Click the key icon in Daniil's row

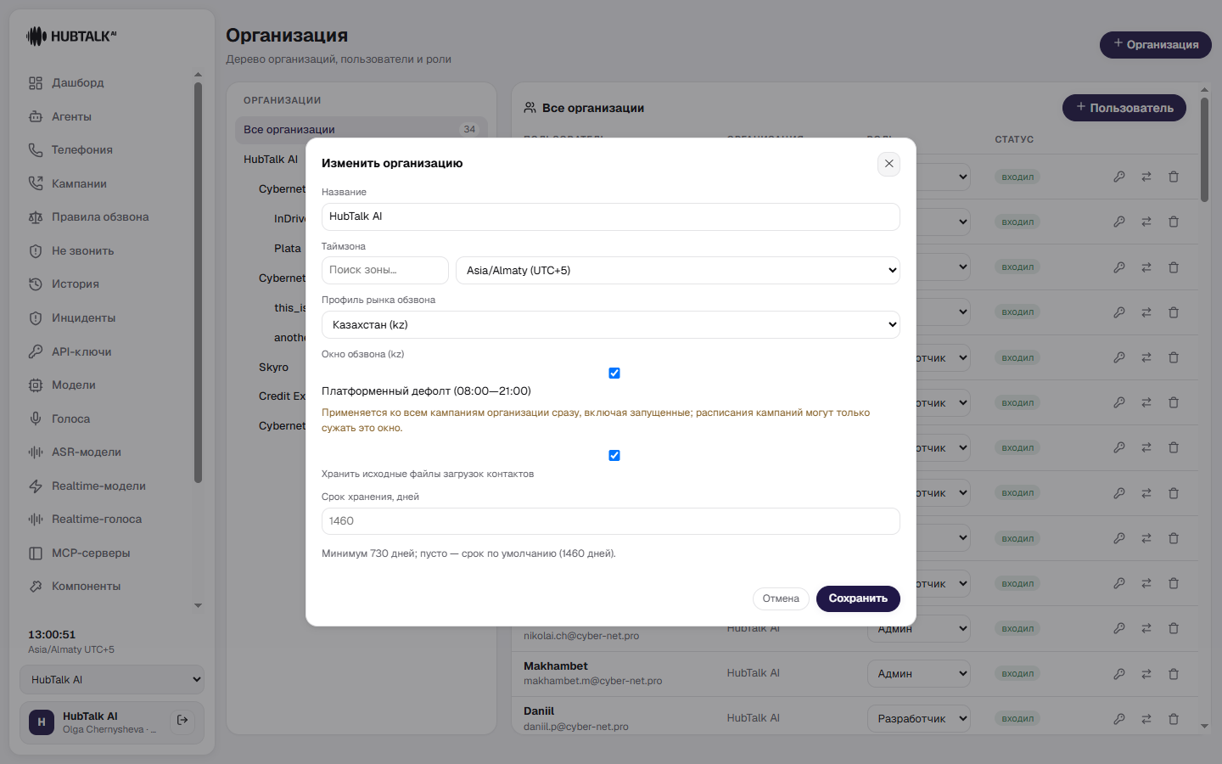point(1119,719)
